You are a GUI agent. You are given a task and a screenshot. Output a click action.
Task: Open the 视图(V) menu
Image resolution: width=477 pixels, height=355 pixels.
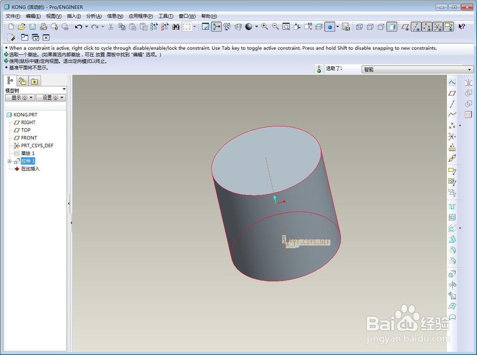pos(54,16)
